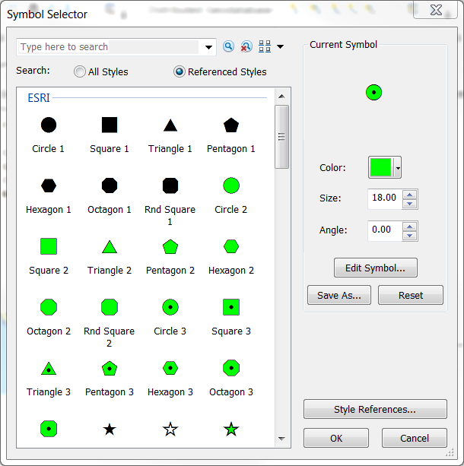Select the Triangle 3 symbol
Screen dimensions: 464x466
pyautogui.click(x=49, y=369)
